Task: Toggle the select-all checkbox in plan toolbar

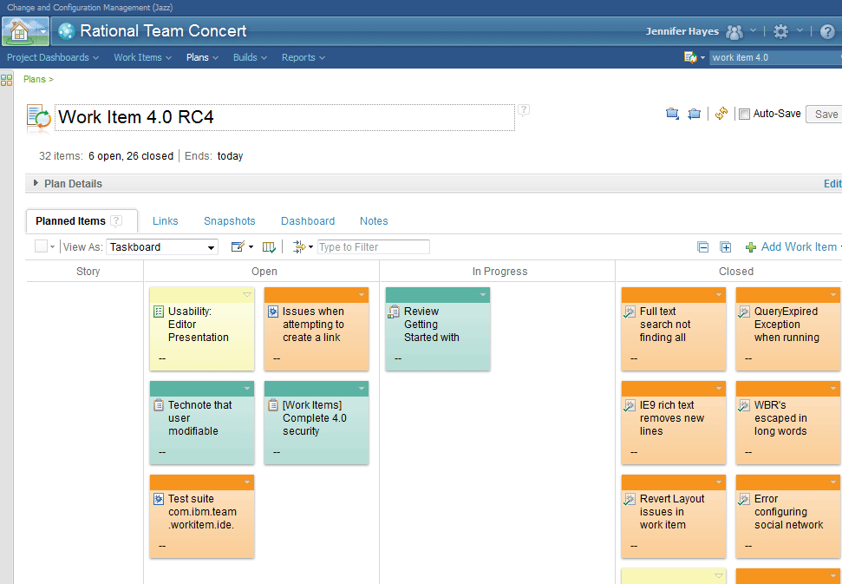Action: coord(41,246)
